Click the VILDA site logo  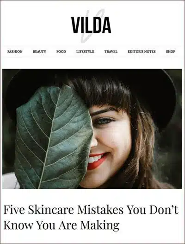tap(91, 25)
